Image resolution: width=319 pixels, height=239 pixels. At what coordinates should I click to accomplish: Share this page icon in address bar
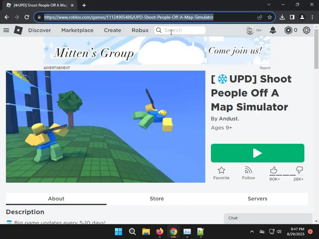259,17
